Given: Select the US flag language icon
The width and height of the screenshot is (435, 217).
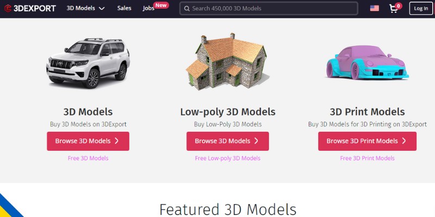Looking at the screenshot, I should pyautogui.click(x=374, y=8).
